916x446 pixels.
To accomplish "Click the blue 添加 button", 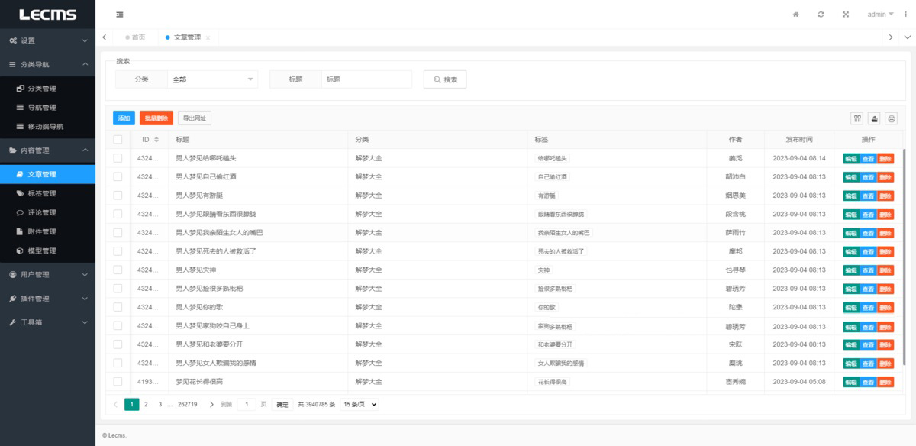I will point(124,118).
